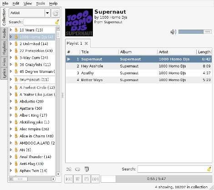
Task: Click artist icon for Abduktio
Action: [16, 101]
